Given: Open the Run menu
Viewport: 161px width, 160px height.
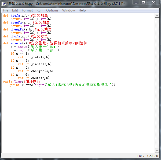Looking at the screenshot, I should pyautogui.click(x=39, y=10).
